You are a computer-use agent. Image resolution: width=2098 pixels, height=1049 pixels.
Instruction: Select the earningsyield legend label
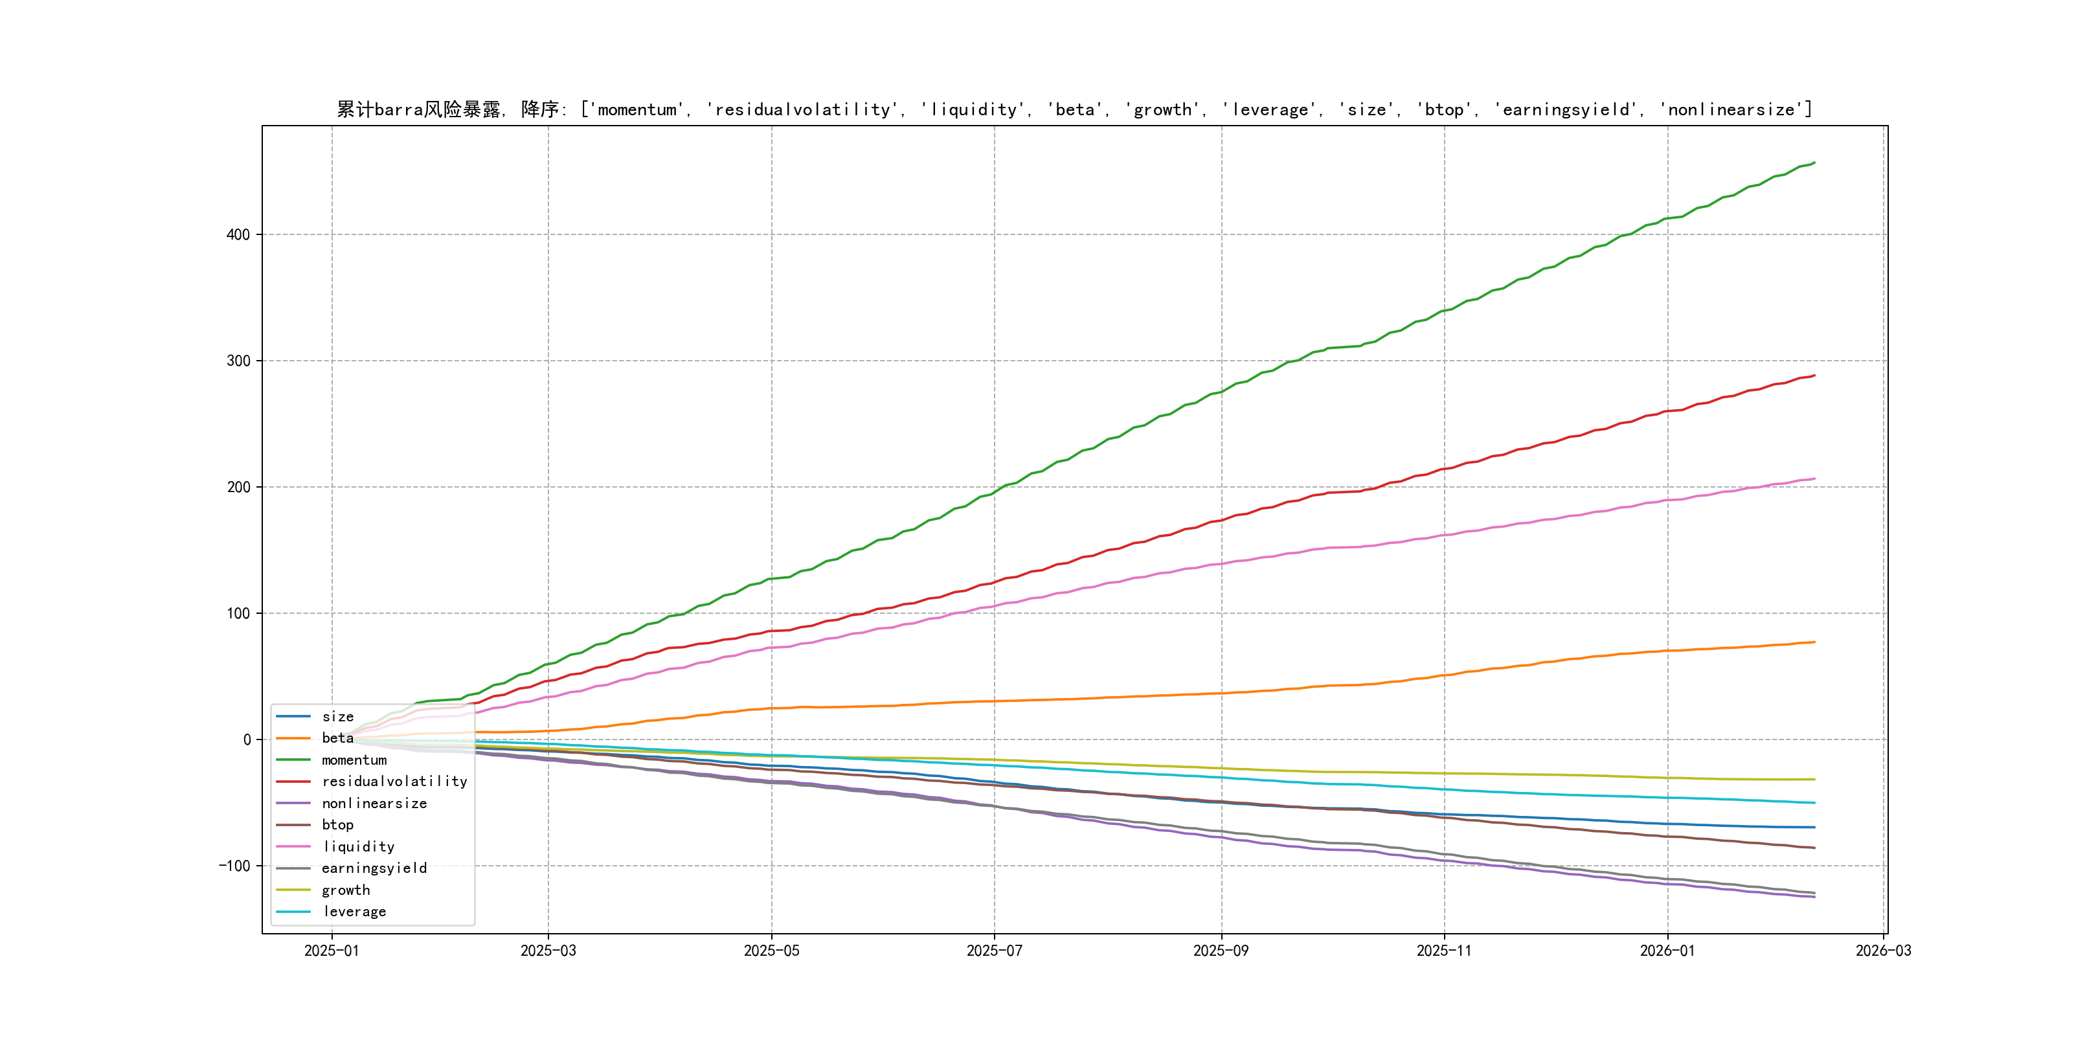coord(374,868)
